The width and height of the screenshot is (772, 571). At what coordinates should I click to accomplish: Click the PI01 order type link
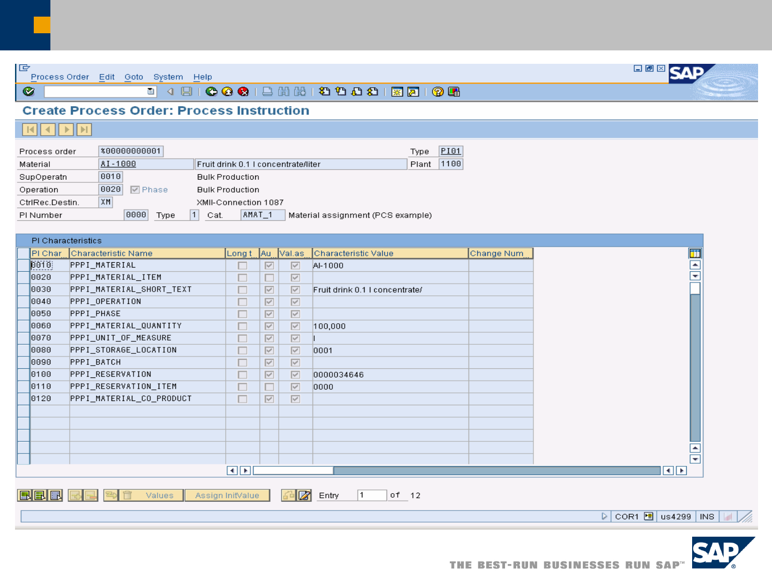pyautogui.click(x=451, y=151)
